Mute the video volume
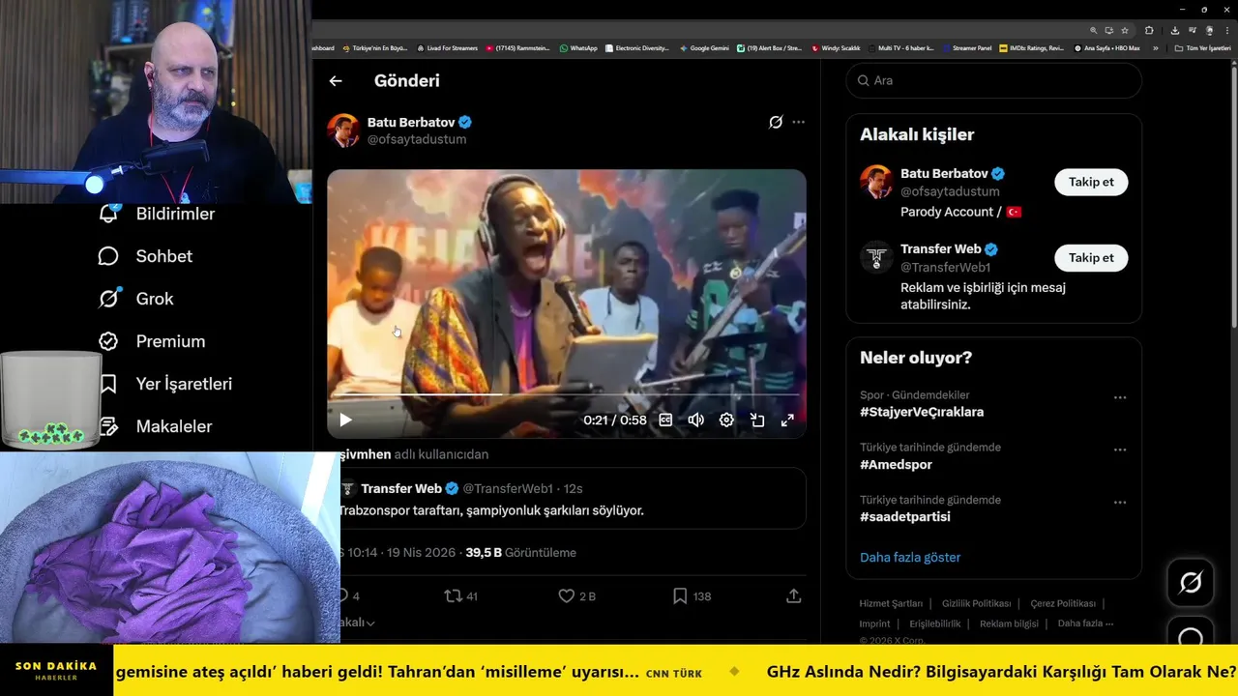The image size is (1238, 696). pos(695,420)
